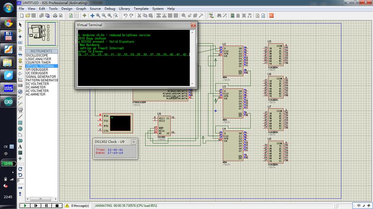373x209 pixels.
Task: Click the ISIS taskbar icon
Action: 8,88
